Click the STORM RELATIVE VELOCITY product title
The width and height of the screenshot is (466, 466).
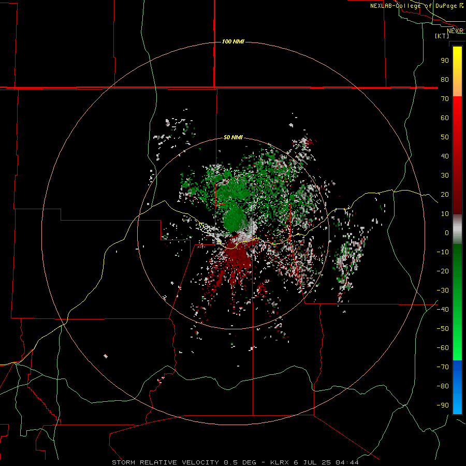click(x=165, y=462)
